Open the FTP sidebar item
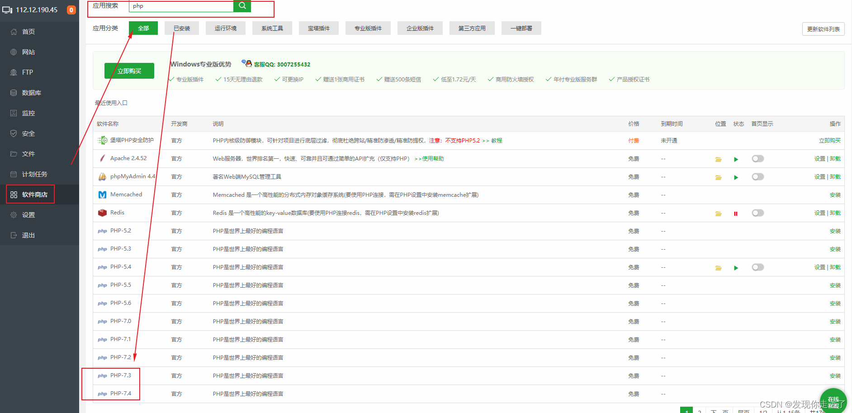The image size is (852, 413). [28, 72]
